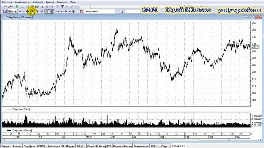Viewport: 264px width, 148px height.
Task: Open the Действия menu
Action: (38, 2)
